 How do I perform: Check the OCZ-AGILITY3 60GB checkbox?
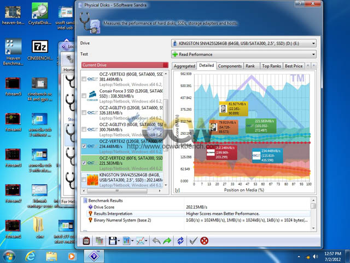(84, 129)
